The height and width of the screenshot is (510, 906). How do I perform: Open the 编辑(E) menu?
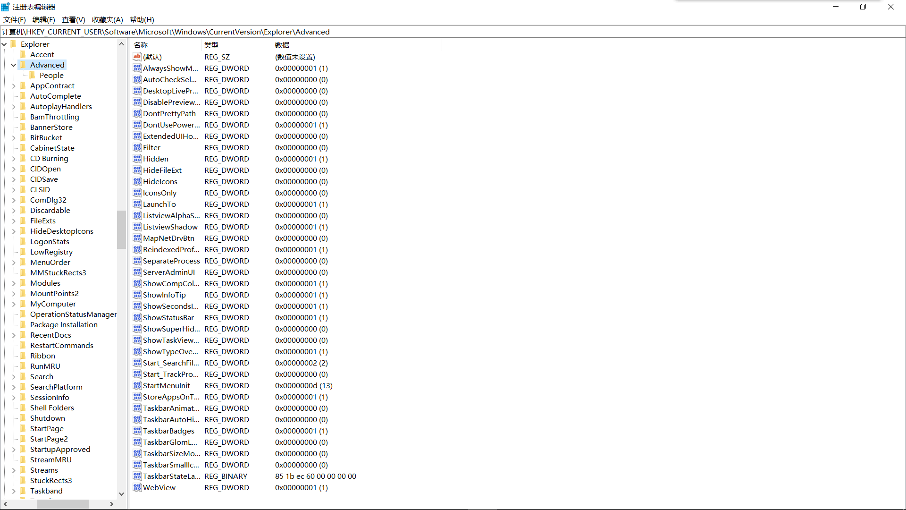(44, 19)
